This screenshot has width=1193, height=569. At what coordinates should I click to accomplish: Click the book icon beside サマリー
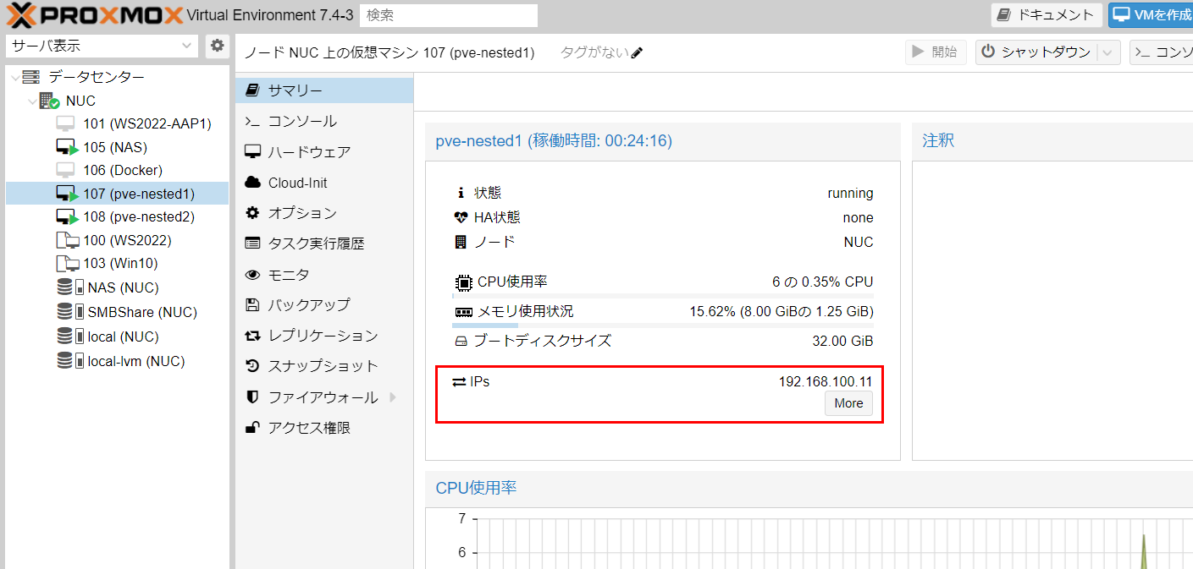[252, 90]
